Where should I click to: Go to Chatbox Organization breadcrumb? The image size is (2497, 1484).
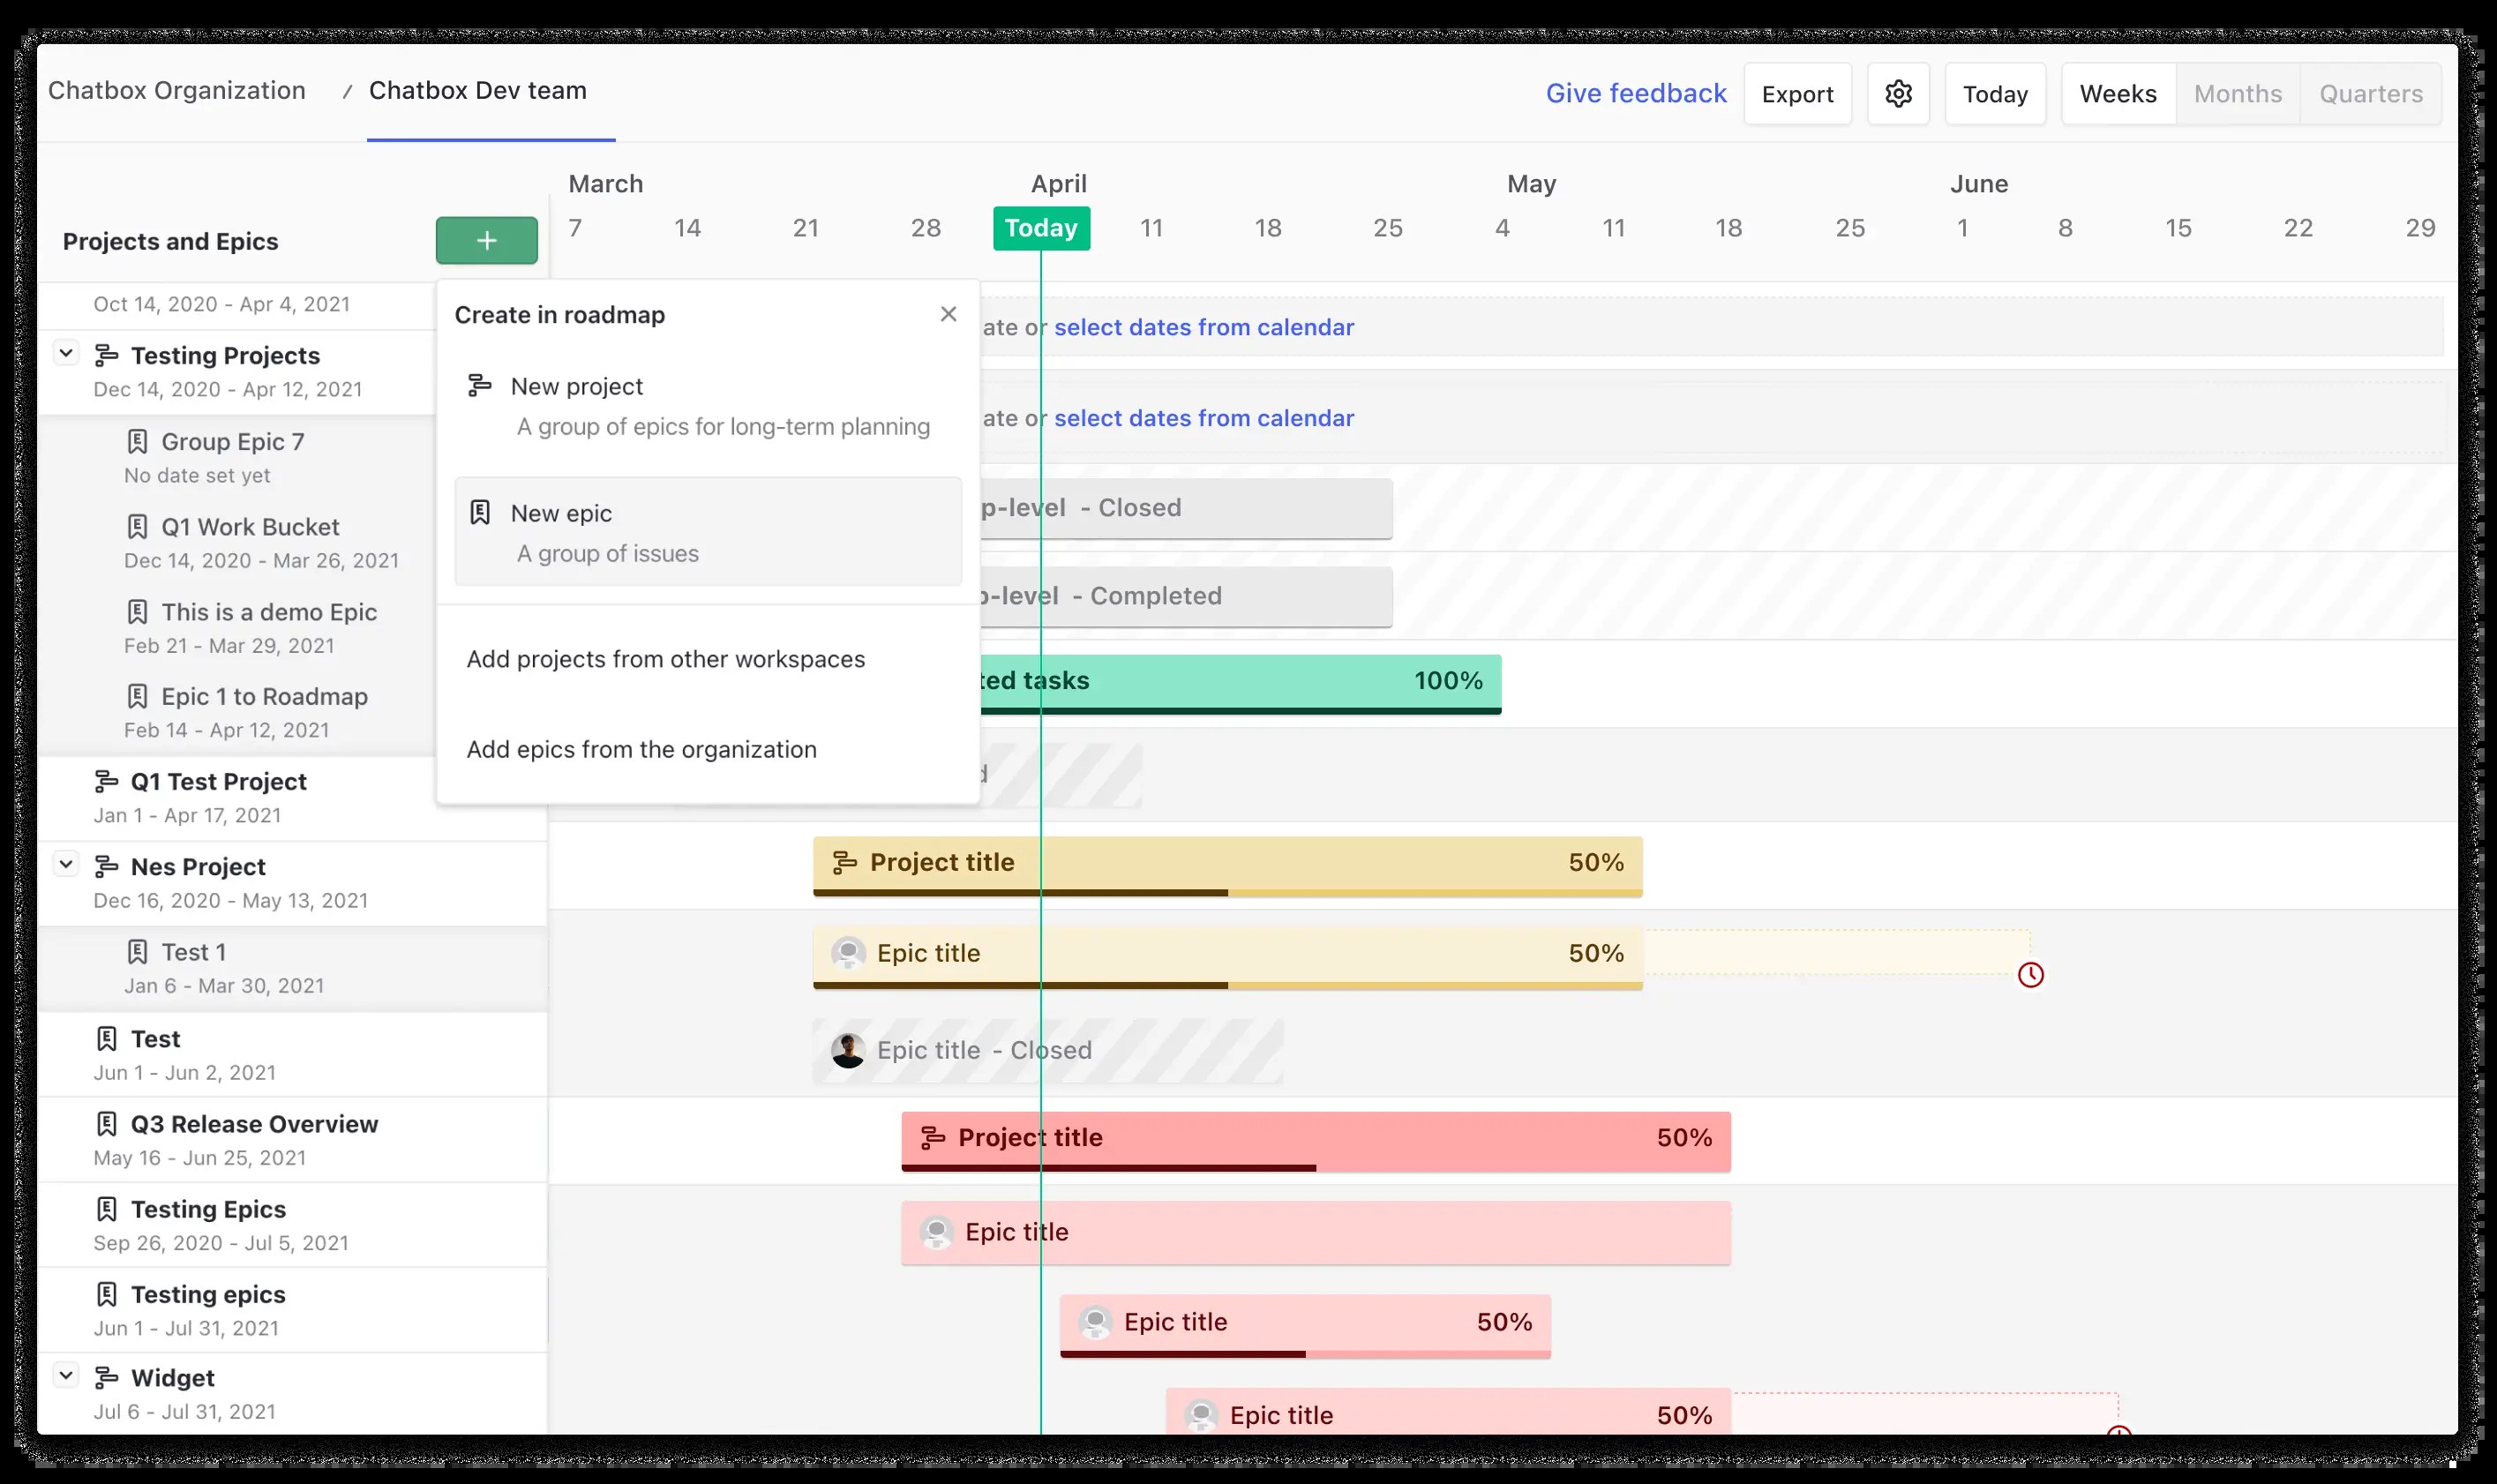click(177, 90)
